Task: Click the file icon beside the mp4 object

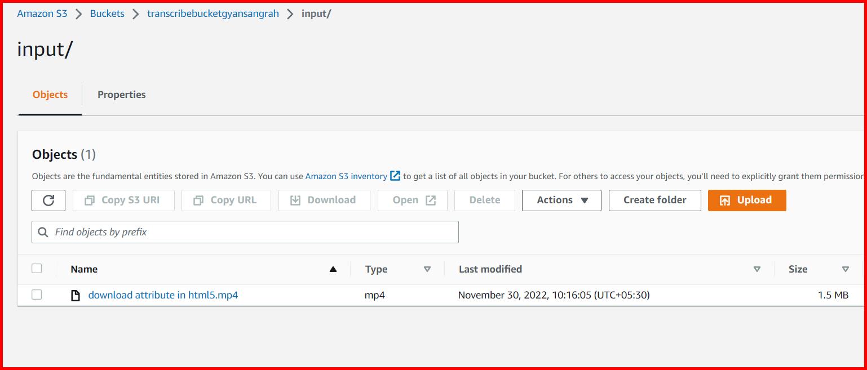Action: tap(76, 295)
